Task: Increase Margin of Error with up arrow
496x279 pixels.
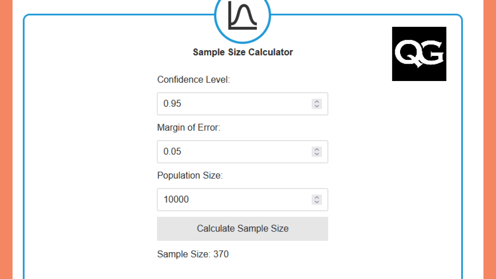Action: [x=317, y=149]
